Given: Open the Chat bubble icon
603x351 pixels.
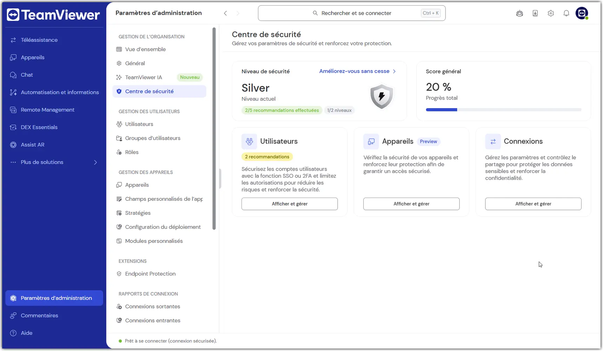Looking at the screenshot, I should (13, 75).
